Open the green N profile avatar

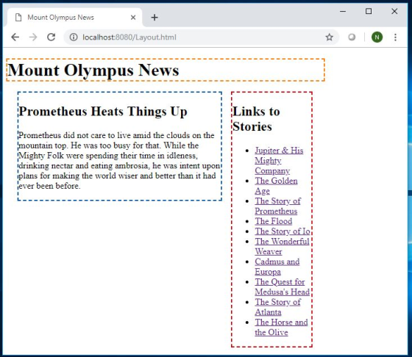[377, 37]
